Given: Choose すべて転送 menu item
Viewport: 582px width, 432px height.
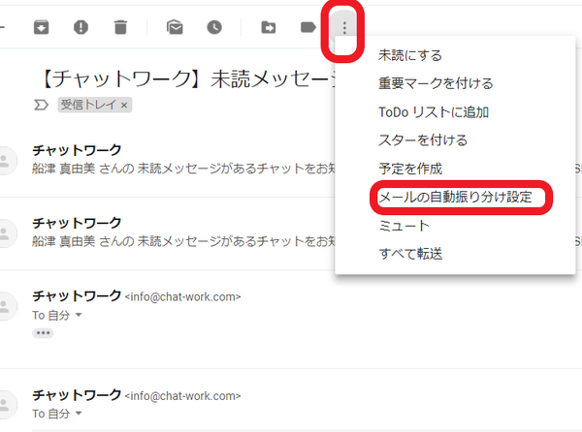Looking at the screenshot, I should click(x=410, y=254).
